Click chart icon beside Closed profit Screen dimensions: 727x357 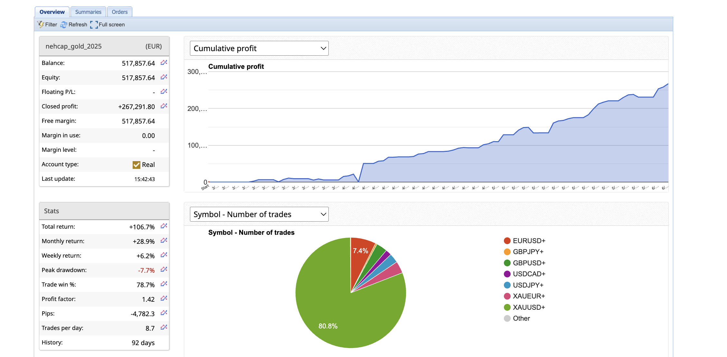tap(164, 106)
